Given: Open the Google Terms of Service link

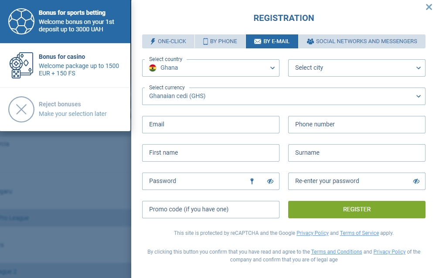Looking at the screenshot, I should coord(359,233).
